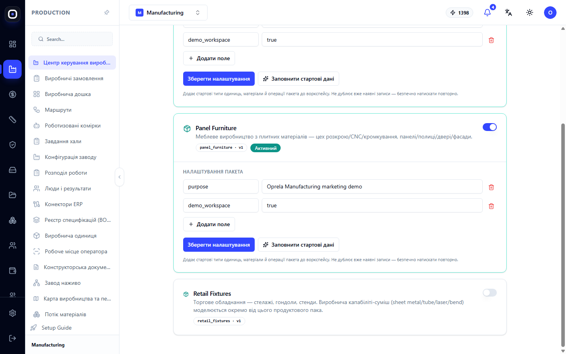Open the wallet icon in the rail
Screen dimensions: 566x354
(x=13, y=271)
